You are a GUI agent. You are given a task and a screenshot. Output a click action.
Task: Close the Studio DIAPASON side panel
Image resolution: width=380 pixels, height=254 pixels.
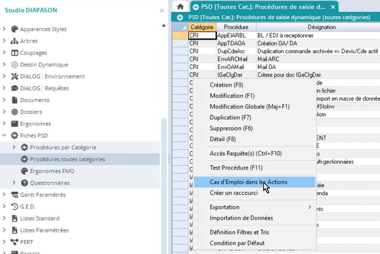click(x=161, y=11)
